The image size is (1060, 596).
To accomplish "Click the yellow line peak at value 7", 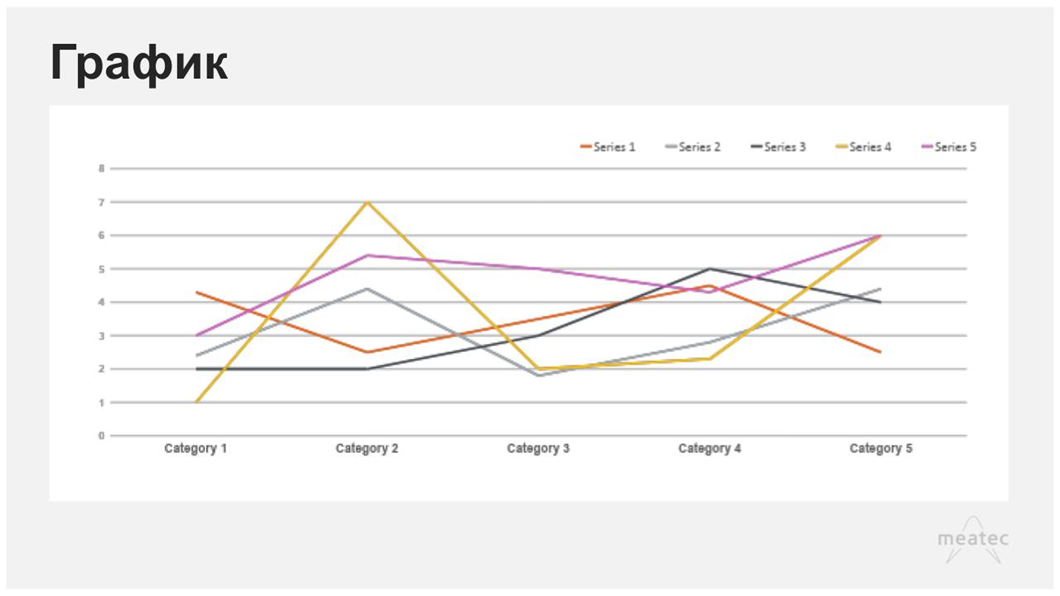I will (x=367, y=202).
